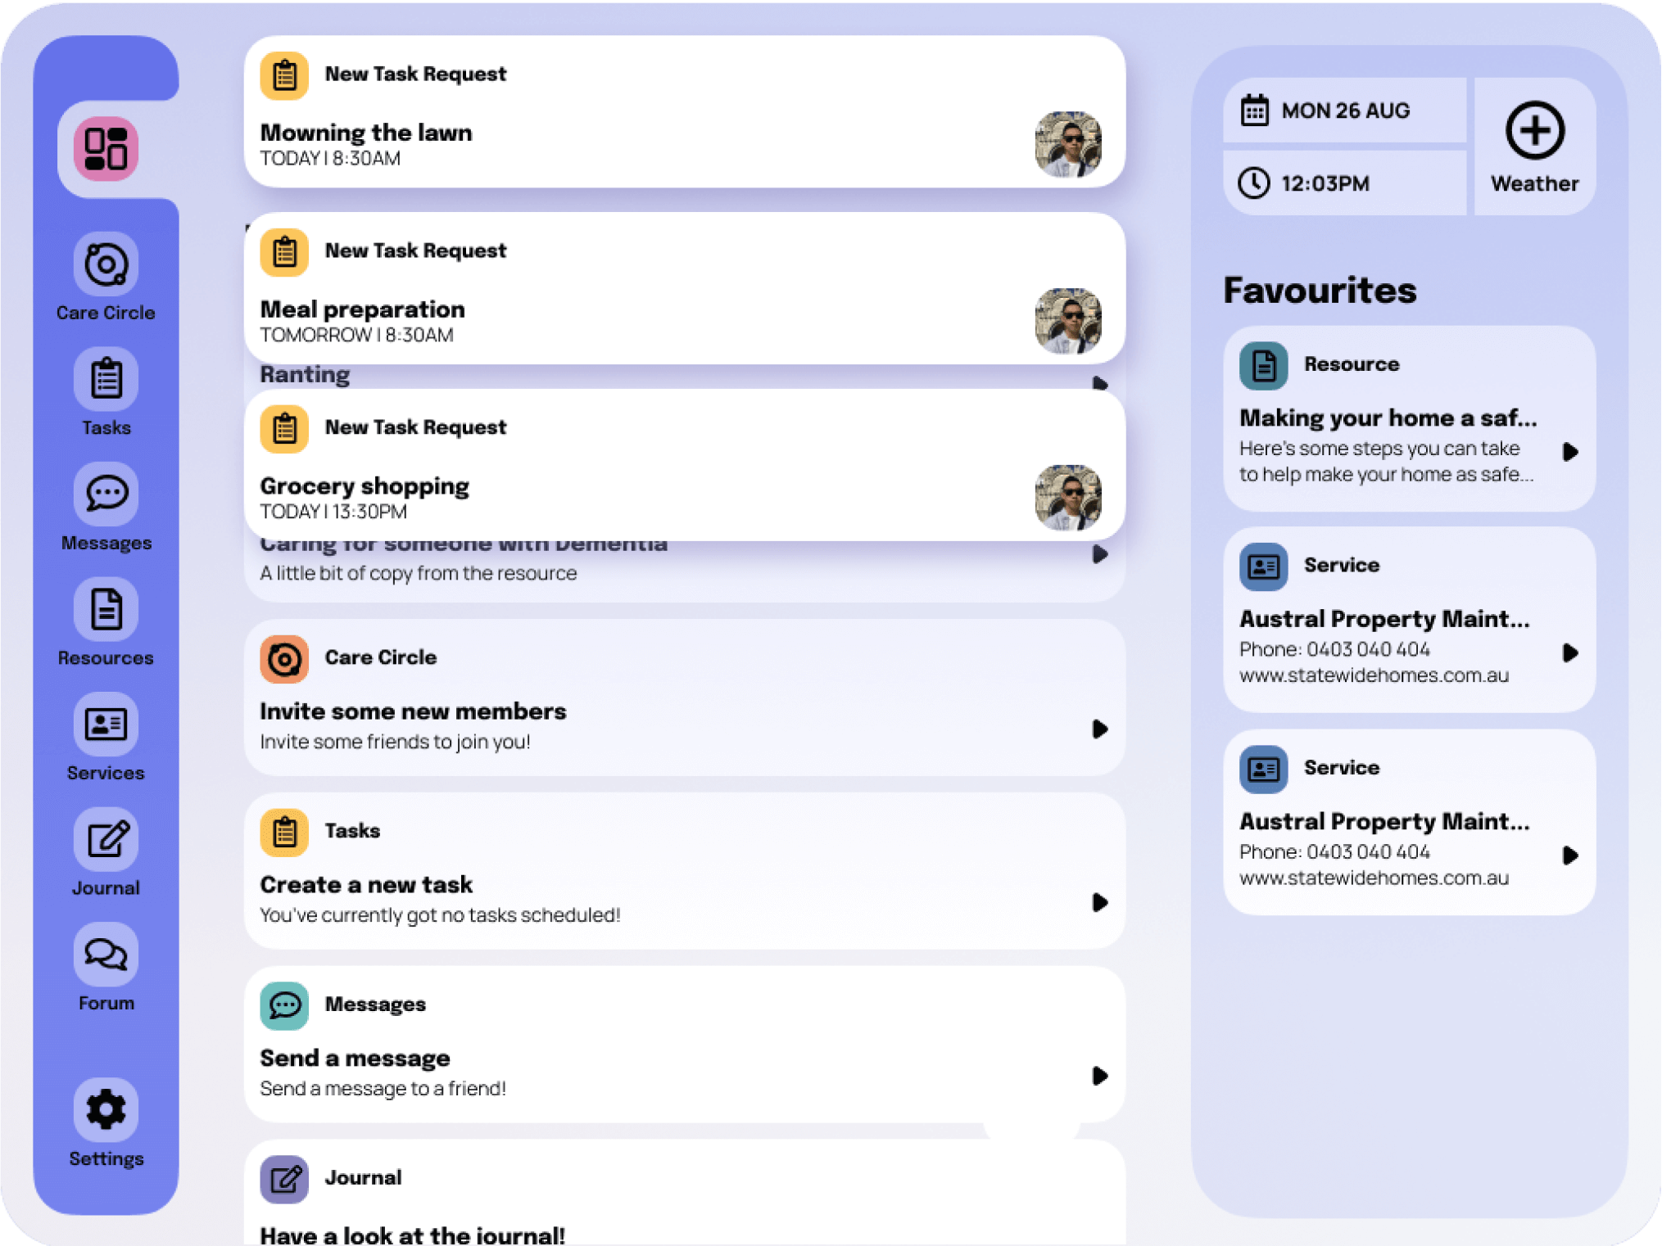This screenshot has height=1246, width=1662.
Task: Open Care Circle in the sidebar
Action: (x=106, y=265)
